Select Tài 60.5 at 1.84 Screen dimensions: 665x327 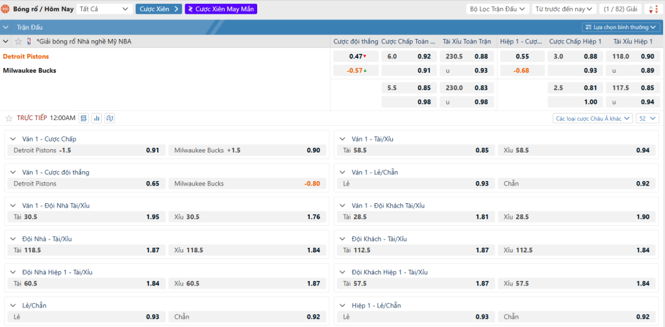point(86,284)
